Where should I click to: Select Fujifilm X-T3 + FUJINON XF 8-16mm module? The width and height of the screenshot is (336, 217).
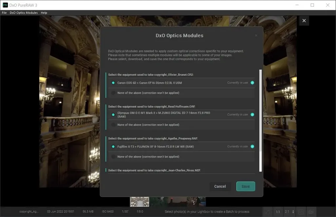coord(181,147)
